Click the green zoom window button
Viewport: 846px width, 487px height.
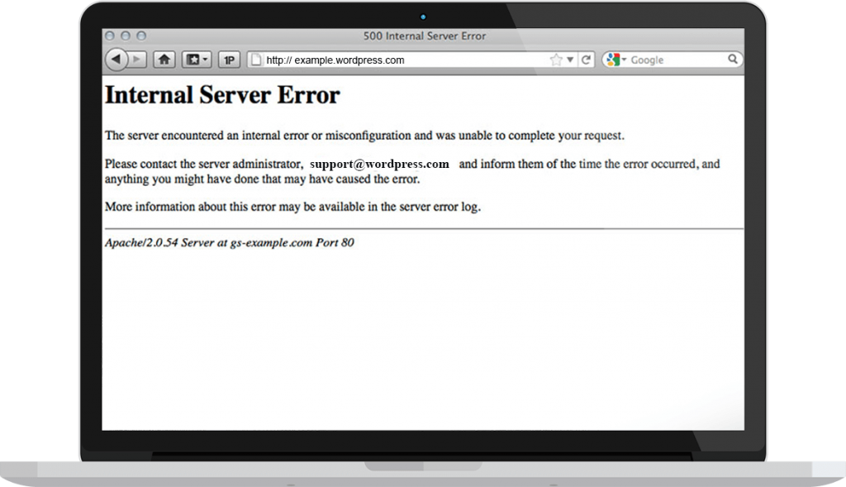click(x=141, y=36)
